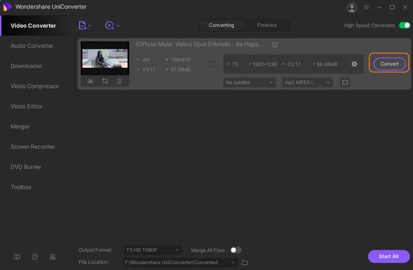Open the user guide book icon
The image size is (413, 270).
17,257
